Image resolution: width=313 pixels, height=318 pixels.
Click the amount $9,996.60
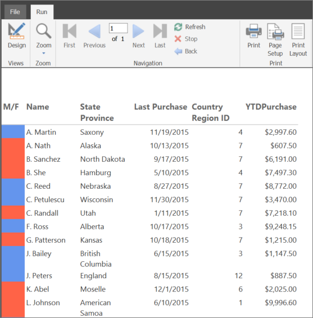click(x=281, y=303)
